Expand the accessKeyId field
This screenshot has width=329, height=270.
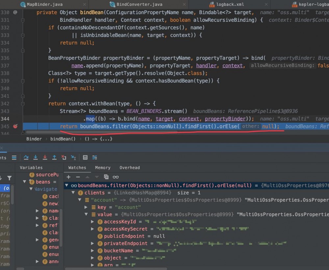[x=92, y=222]
